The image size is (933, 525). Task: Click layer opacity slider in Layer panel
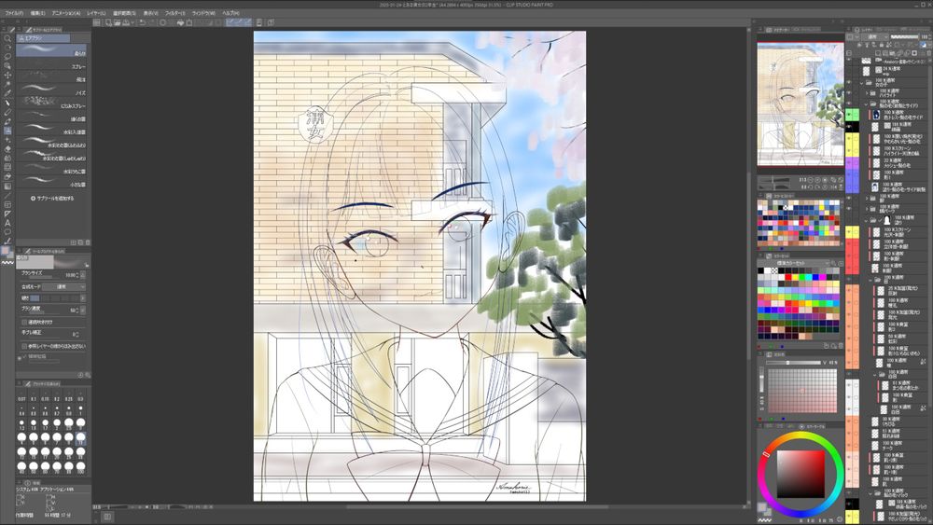[904, 37]
